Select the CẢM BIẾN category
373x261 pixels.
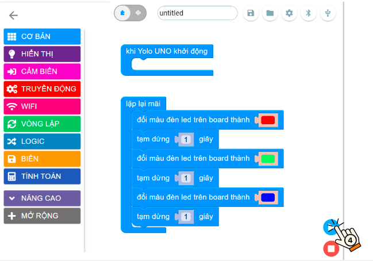(x=42, y=71)
